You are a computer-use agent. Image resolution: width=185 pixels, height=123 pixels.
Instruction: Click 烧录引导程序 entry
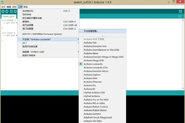pos(49,55)
